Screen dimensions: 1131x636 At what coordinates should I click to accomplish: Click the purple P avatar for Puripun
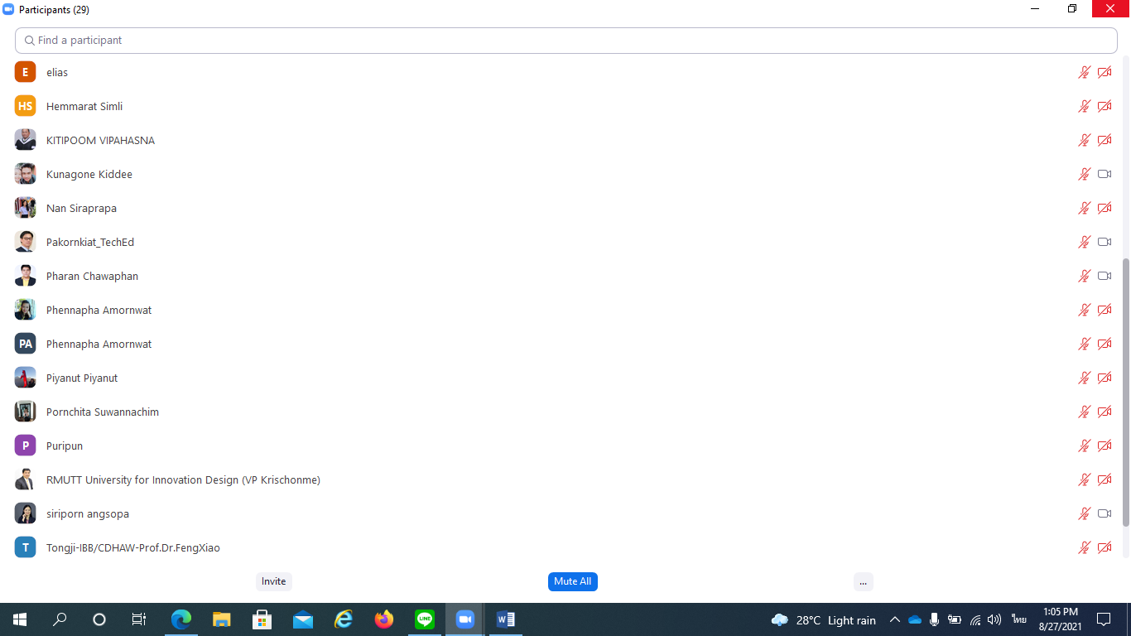[25, 446]
